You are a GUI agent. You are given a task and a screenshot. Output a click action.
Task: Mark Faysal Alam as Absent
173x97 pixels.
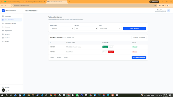tap(111, 52)
